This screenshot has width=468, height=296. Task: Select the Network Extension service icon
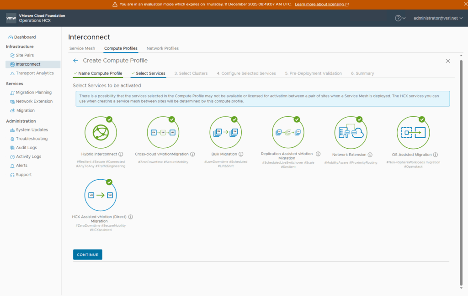(x=351, y=132)
